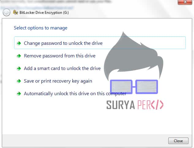Click the gray hair watermark logo
This screenshot has height=148, width=194.
point(133,56)
